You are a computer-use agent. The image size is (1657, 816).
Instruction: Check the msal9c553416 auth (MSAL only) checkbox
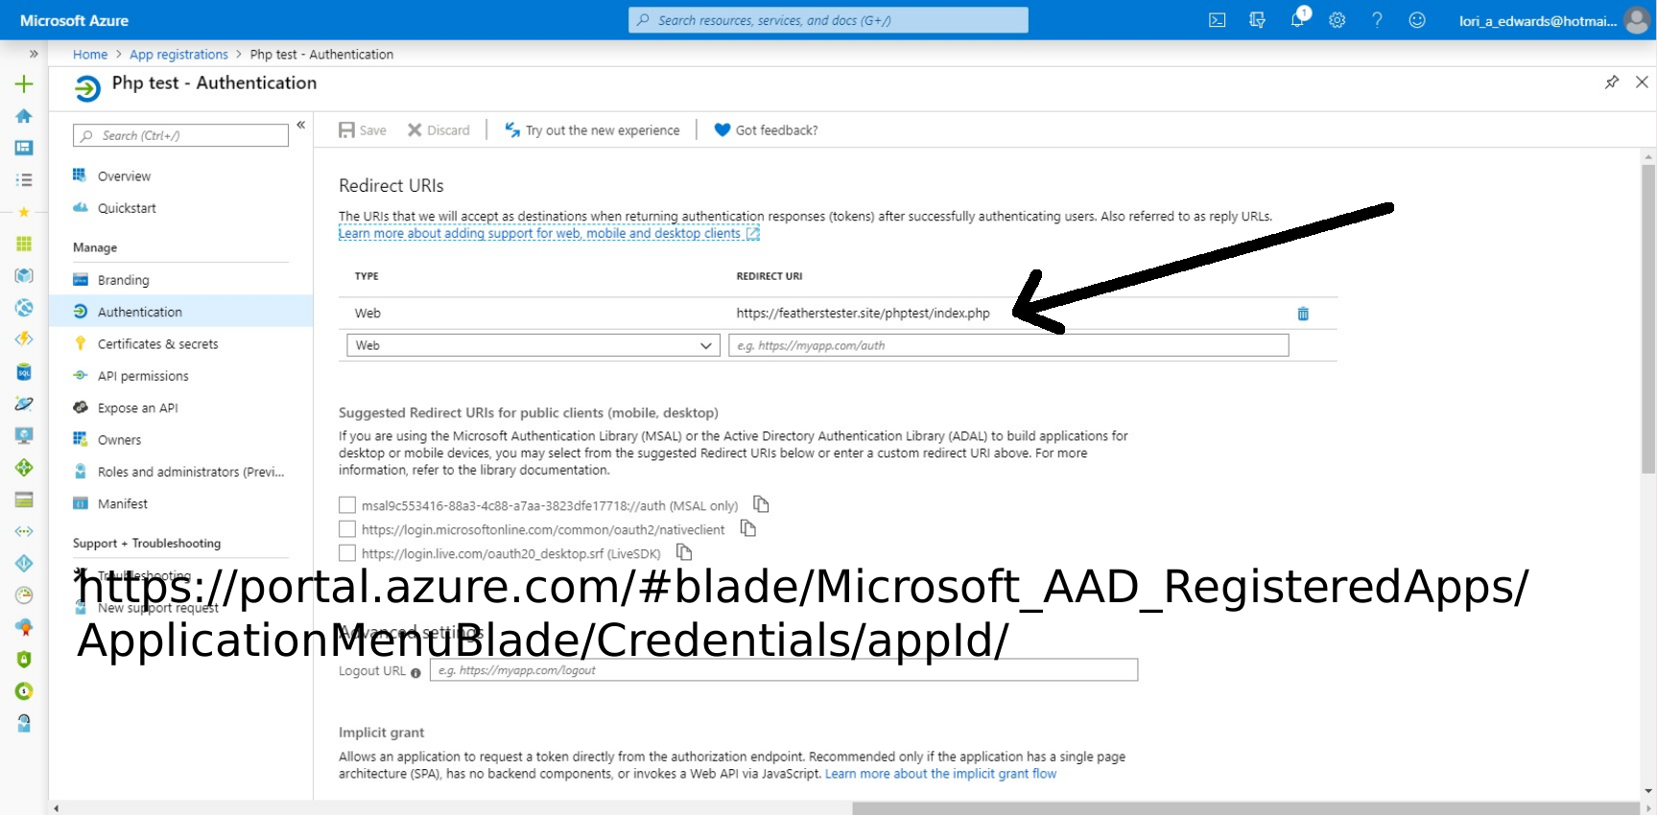[347, 505]
